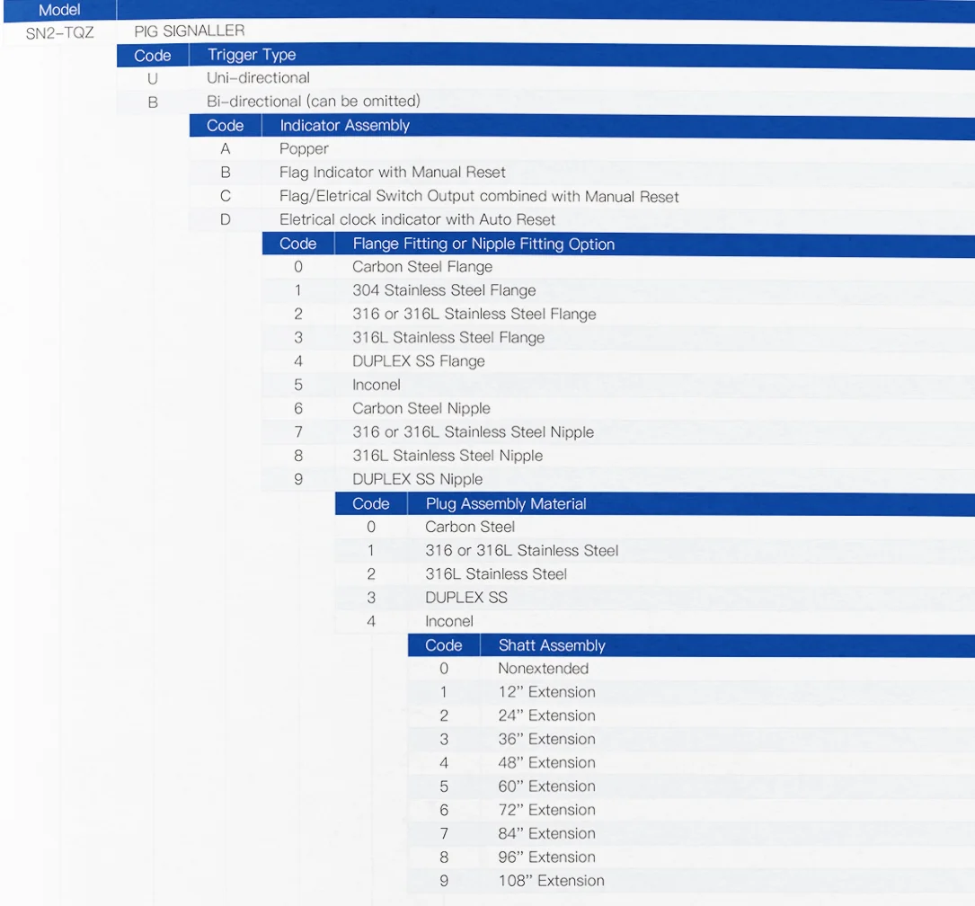The width and height of the screenshot is (975, 906).
Task: Click 'Code' header beside Flange Fitting option
Action: click(297, 244)
